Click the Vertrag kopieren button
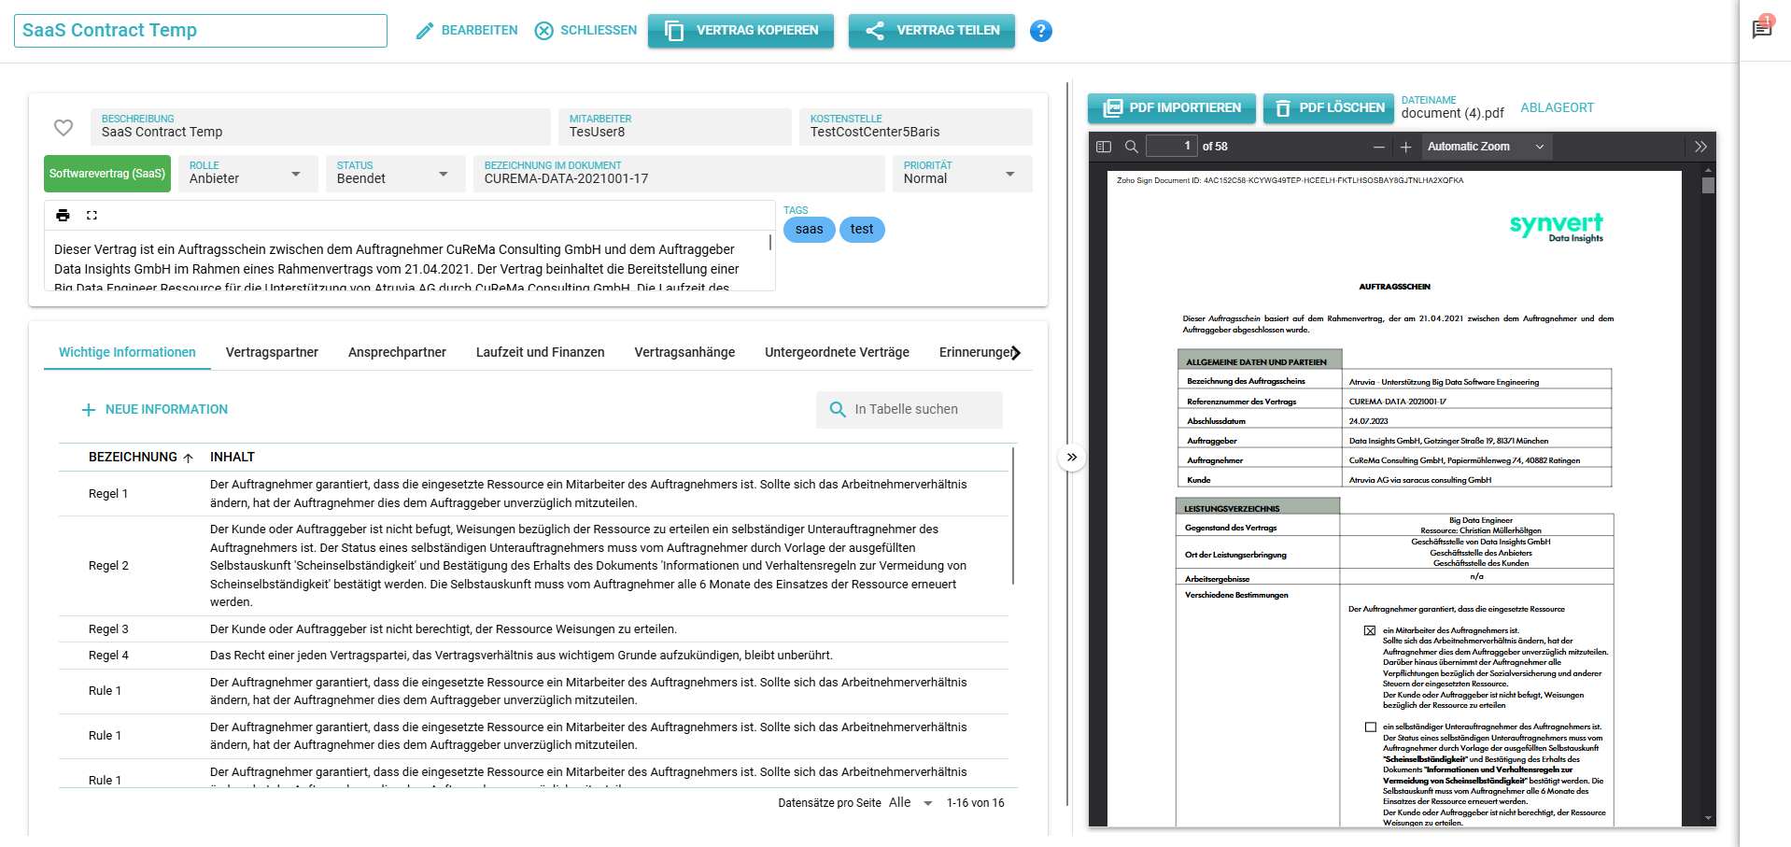This screenshot has width=1791, height=847. point(740,31)
